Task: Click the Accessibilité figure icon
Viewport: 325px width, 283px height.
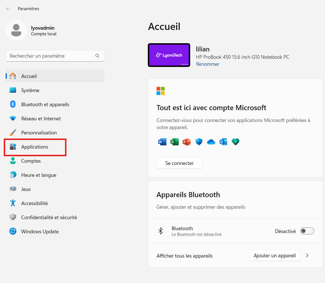Action: click(13, 203)
